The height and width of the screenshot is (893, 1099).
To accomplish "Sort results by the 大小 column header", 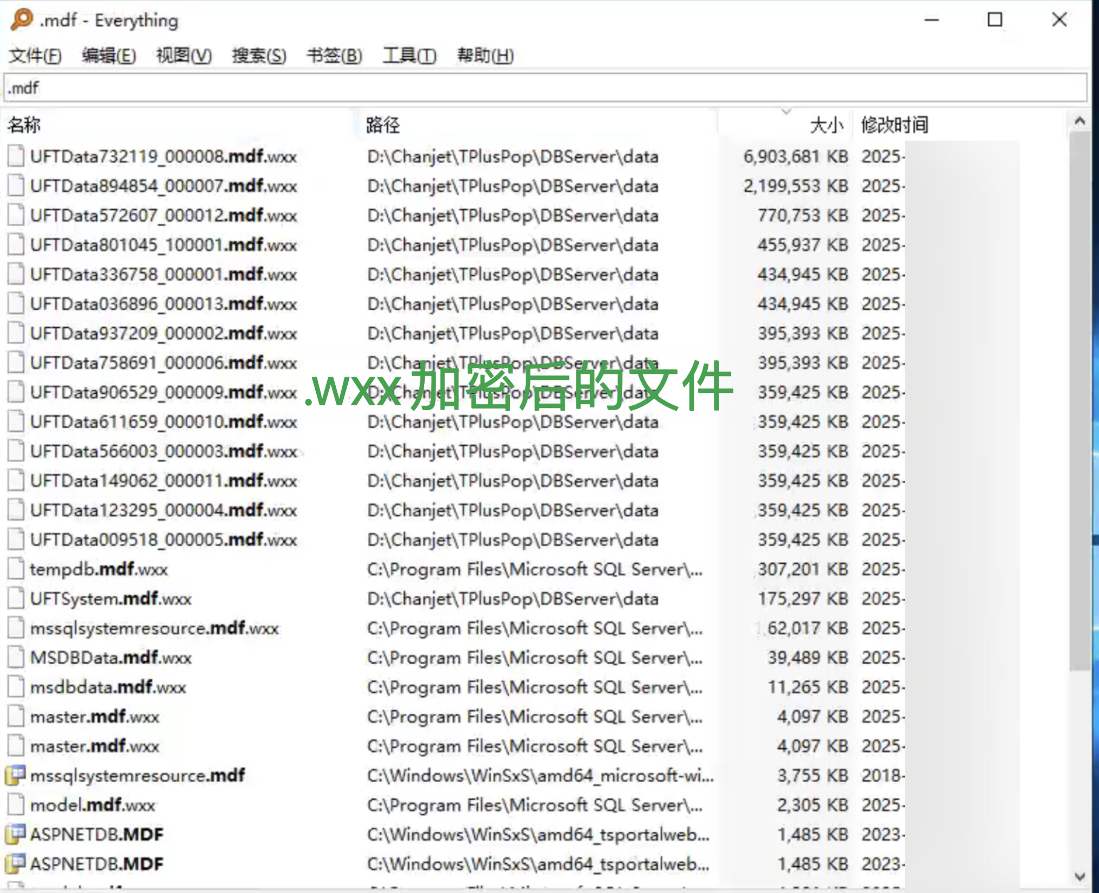I will coord(785,125).
